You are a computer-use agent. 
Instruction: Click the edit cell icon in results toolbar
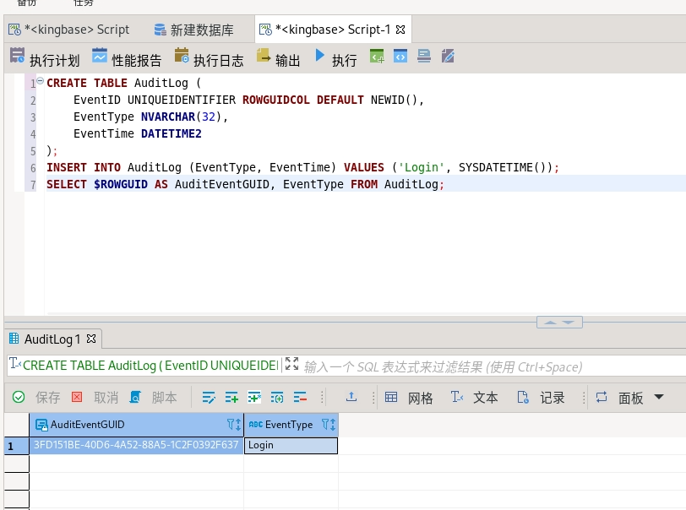coord(210,397)
